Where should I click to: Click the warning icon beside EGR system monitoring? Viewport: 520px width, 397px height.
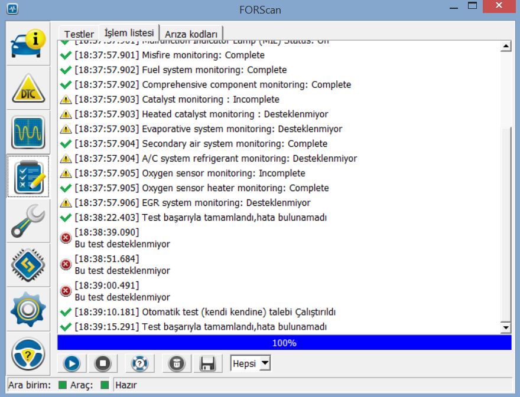[x=66, y=203]
